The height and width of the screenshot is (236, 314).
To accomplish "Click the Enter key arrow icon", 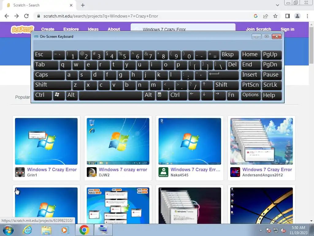I will point(223,75).
